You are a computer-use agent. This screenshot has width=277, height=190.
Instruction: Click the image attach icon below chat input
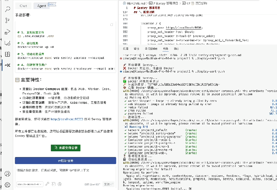coord(53,184)
